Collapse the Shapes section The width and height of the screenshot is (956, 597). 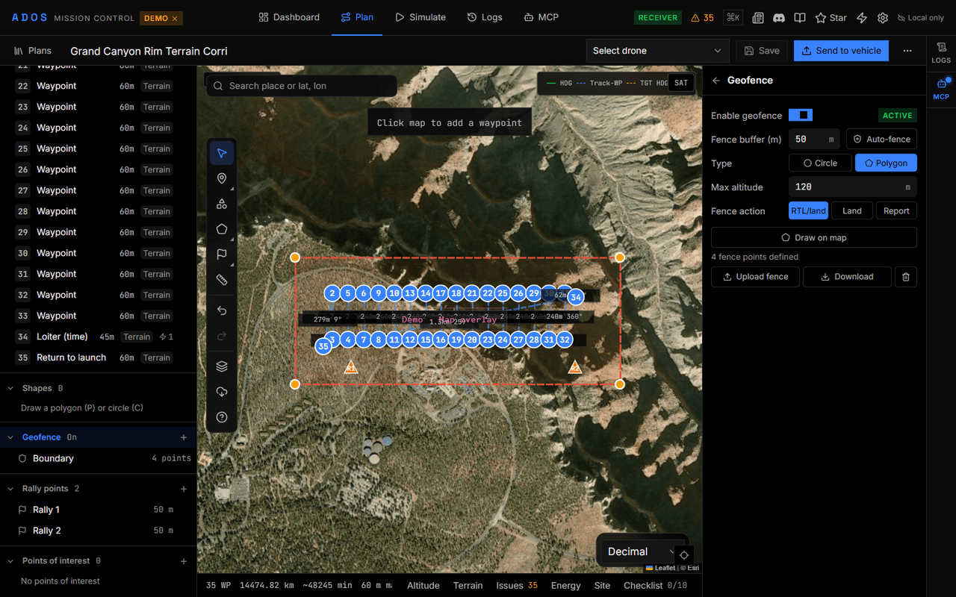point(10,388)
